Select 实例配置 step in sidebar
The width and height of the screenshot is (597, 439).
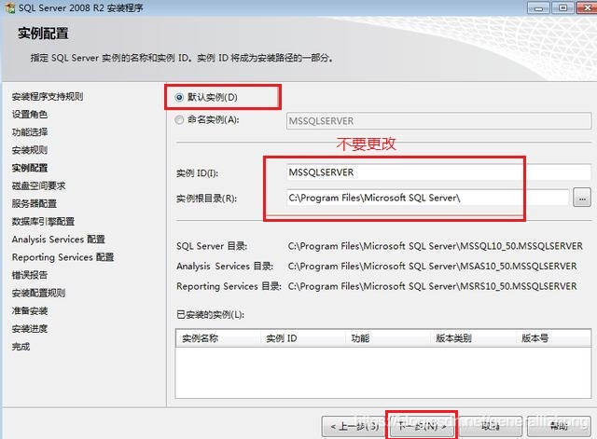coord(30,168)
